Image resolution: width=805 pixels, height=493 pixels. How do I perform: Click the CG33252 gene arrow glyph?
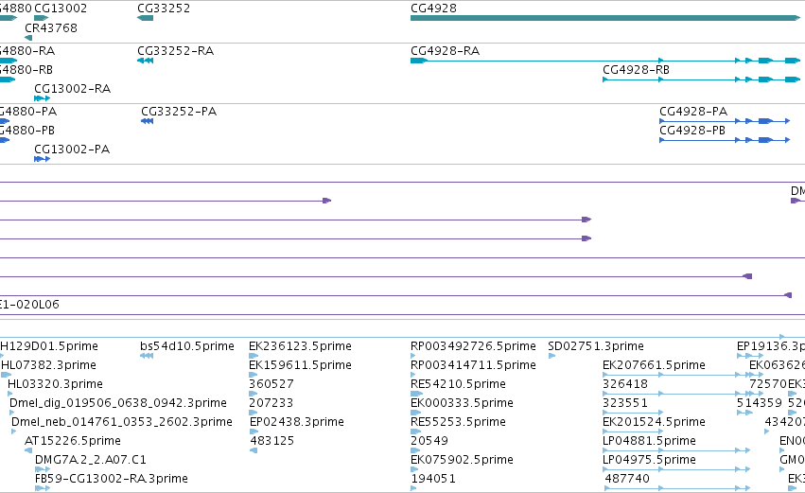(146, 18)
